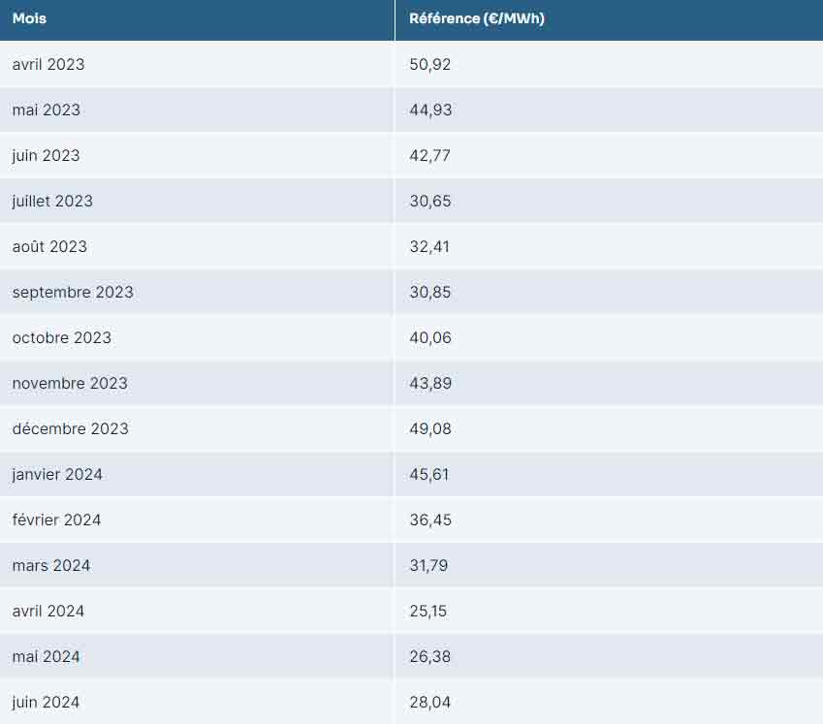Click the value 43,89
Screen dimensions: 823x724
[430, 383]
